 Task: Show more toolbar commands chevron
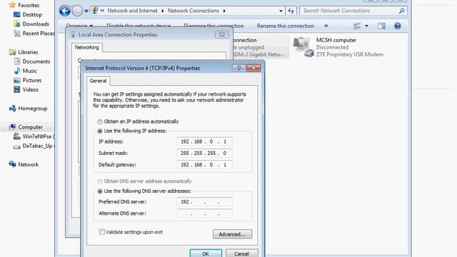[326, 26]
